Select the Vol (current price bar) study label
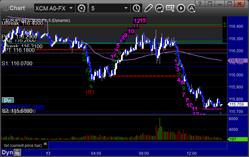249x157 pixels. click(x=23, y=146)
